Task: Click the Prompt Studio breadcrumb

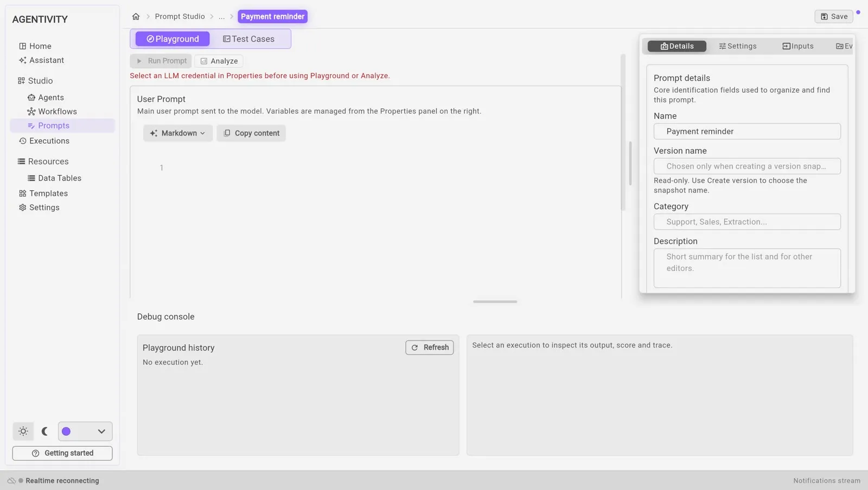Action: [180, 16]
